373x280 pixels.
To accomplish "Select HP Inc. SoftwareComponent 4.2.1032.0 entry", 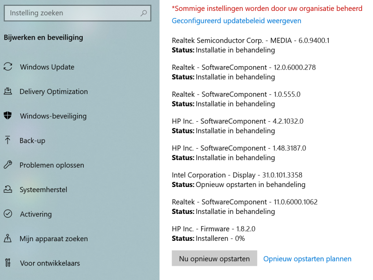I will [x=237, y=121].
